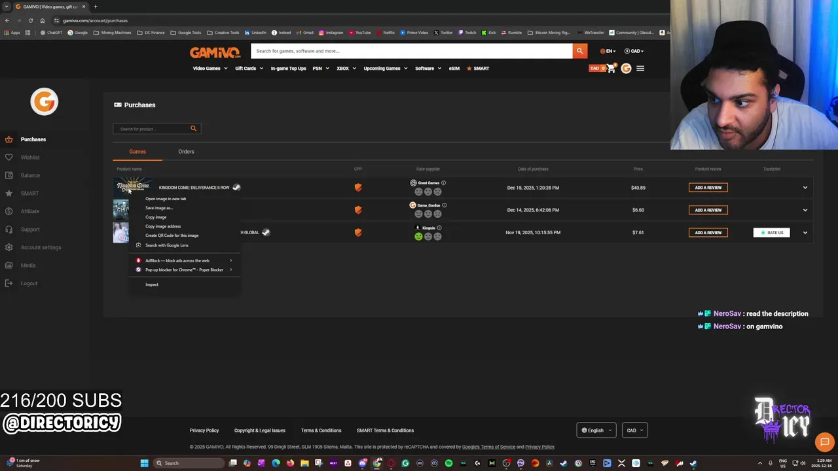The image size is (838, 471).
Task: Click the orange search magnifier button
Action: [579, 51]
